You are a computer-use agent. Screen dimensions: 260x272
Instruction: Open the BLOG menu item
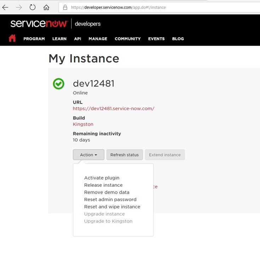[178, 39]
